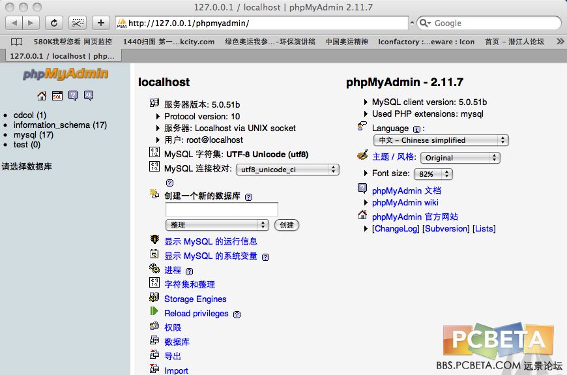This screenshot has height=375, width=567.
Task: Open help icon beside Reload privileges
Action: coord(237,314)
